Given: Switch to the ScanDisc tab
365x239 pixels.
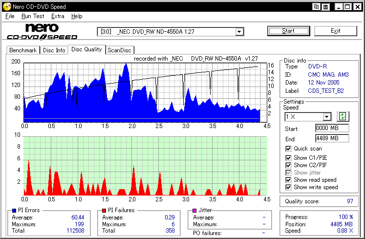Looking at the screenshot, I should (x=119, y=50).
